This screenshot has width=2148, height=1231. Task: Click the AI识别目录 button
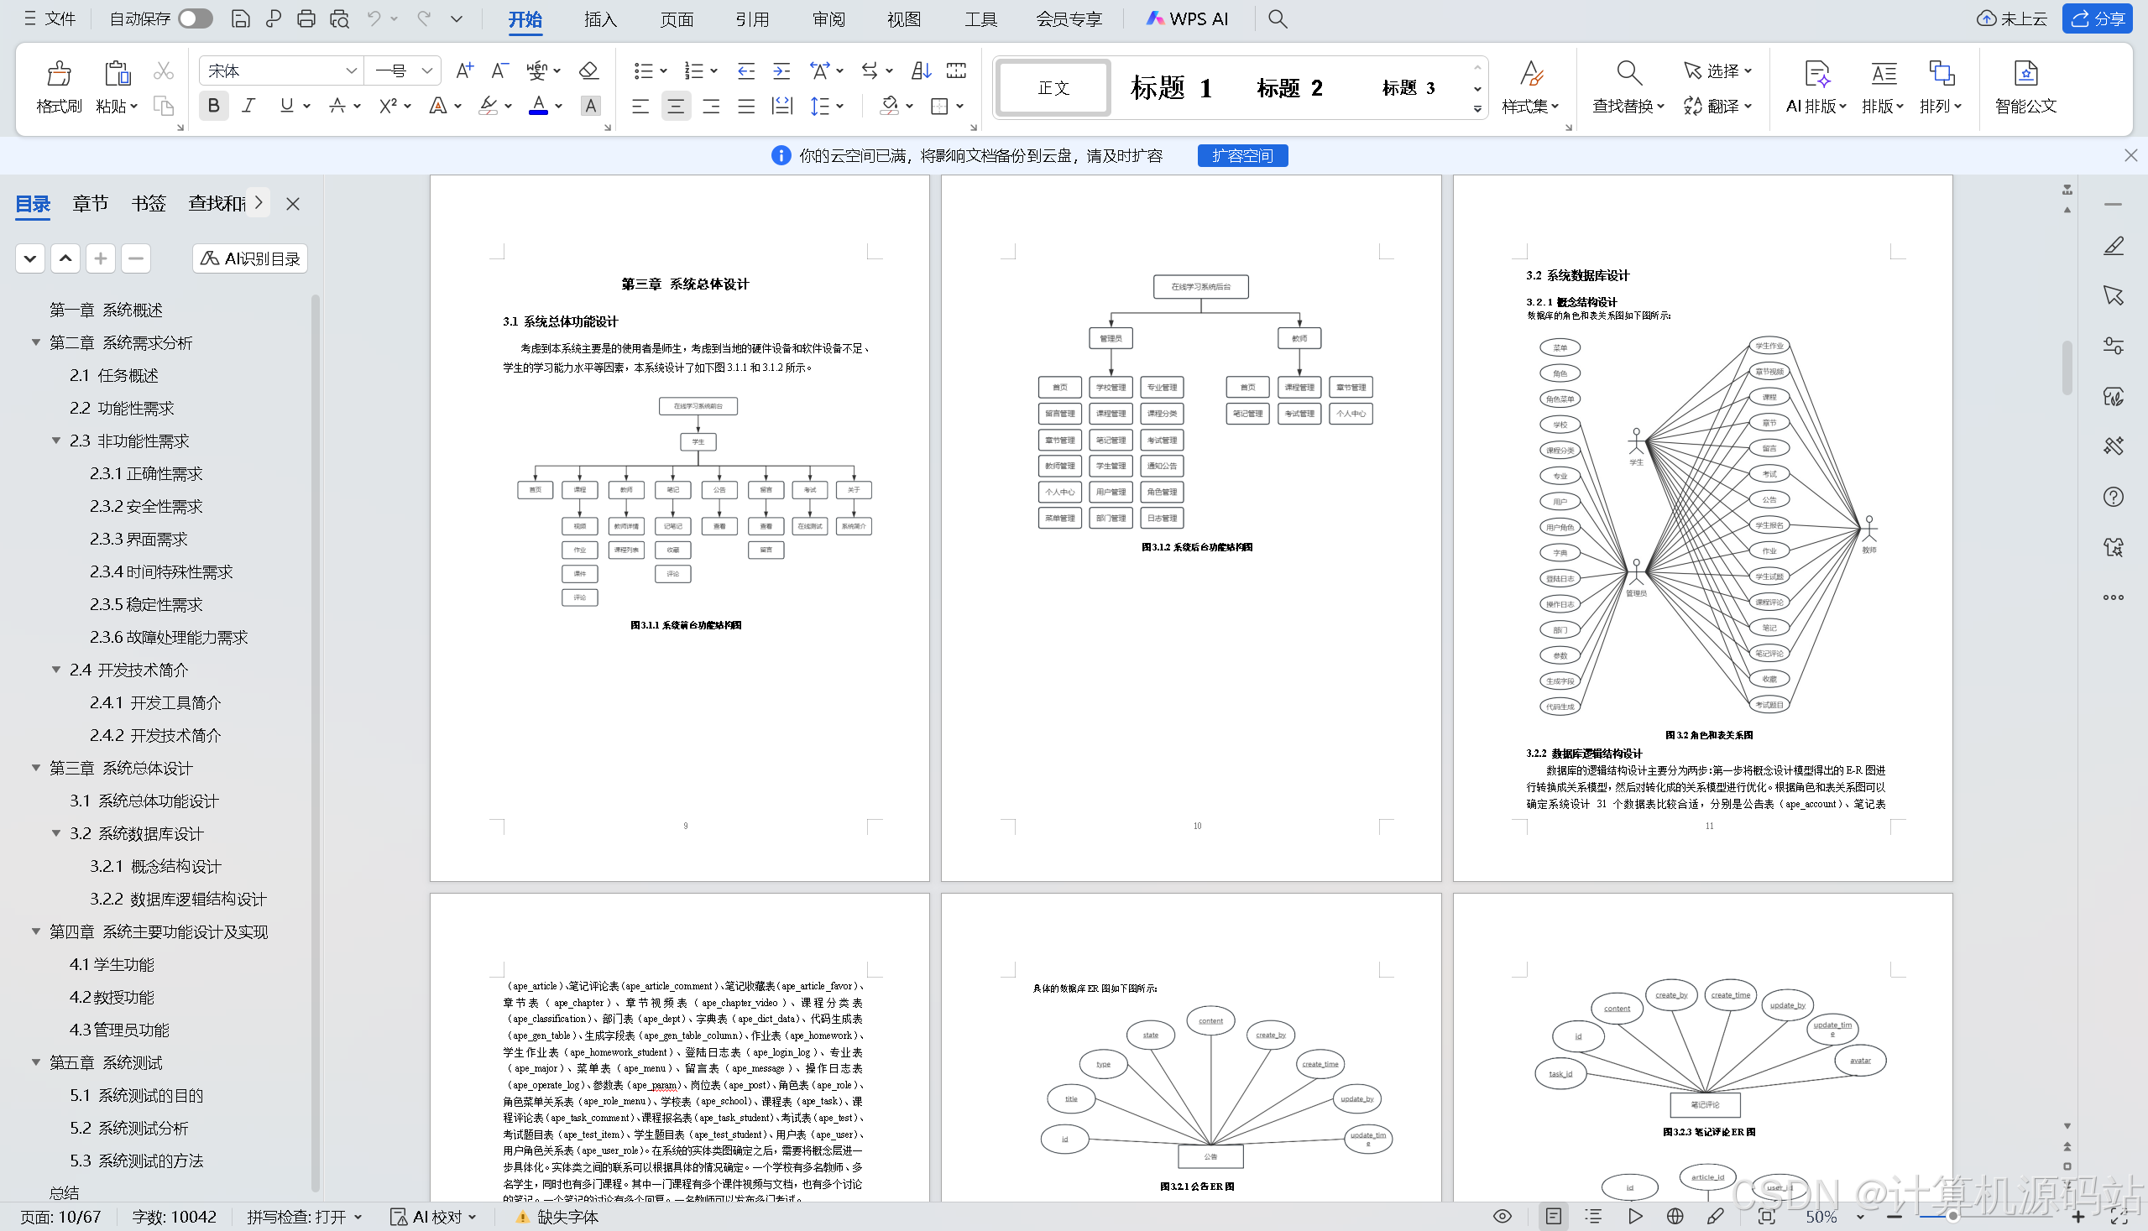coord(250,258)
